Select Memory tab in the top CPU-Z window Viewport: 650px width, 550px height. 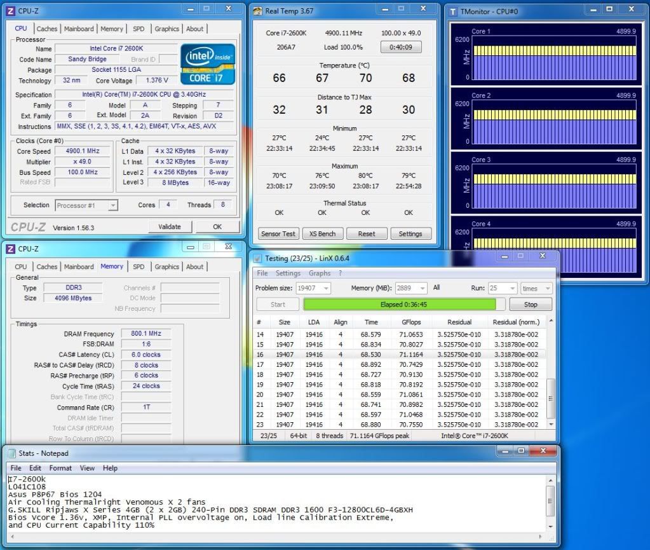[112, 29]
